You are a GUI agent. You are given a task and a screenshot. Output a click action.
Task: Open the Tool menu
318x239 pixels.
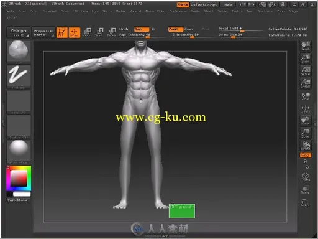click(249, 11)
